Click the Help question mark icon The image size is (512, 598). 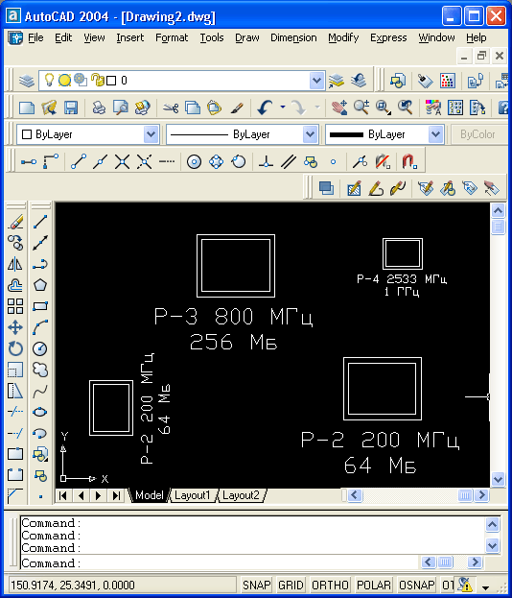click(504, 108)
